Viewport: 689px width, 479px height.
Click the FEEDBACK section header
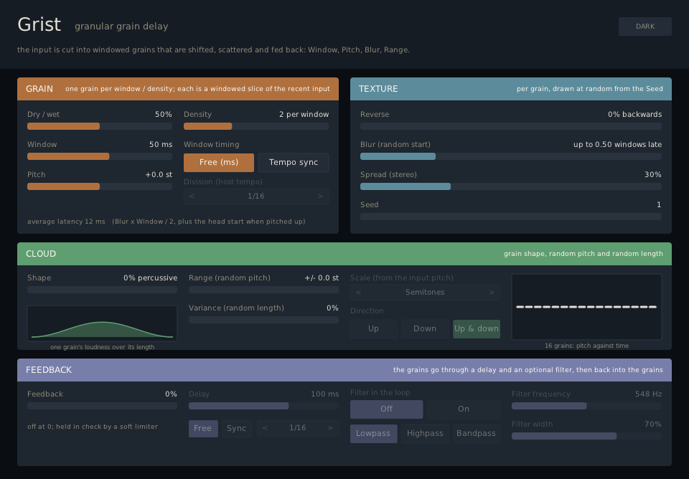point(344,370)
